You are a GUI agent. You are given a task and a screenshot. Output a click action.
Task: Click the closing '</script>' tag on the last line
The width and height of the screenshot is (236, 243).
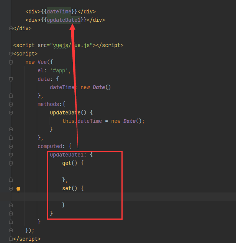[x=27, y=239]
